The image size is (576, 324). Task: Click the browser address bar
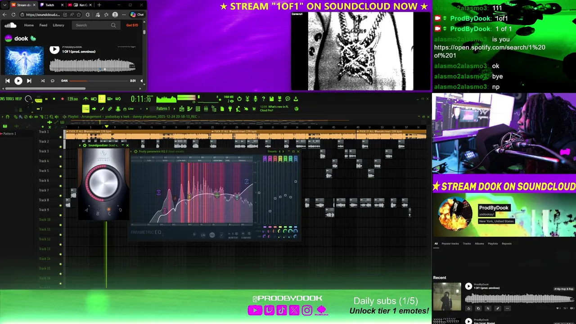tap(50, 14)
